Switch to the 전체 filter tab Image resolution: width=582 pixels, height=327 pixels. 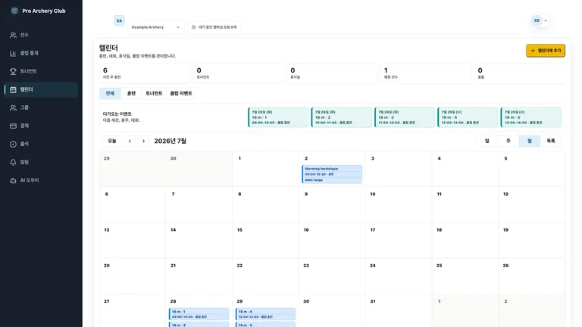pyautogui.click(x=110, y=93)
